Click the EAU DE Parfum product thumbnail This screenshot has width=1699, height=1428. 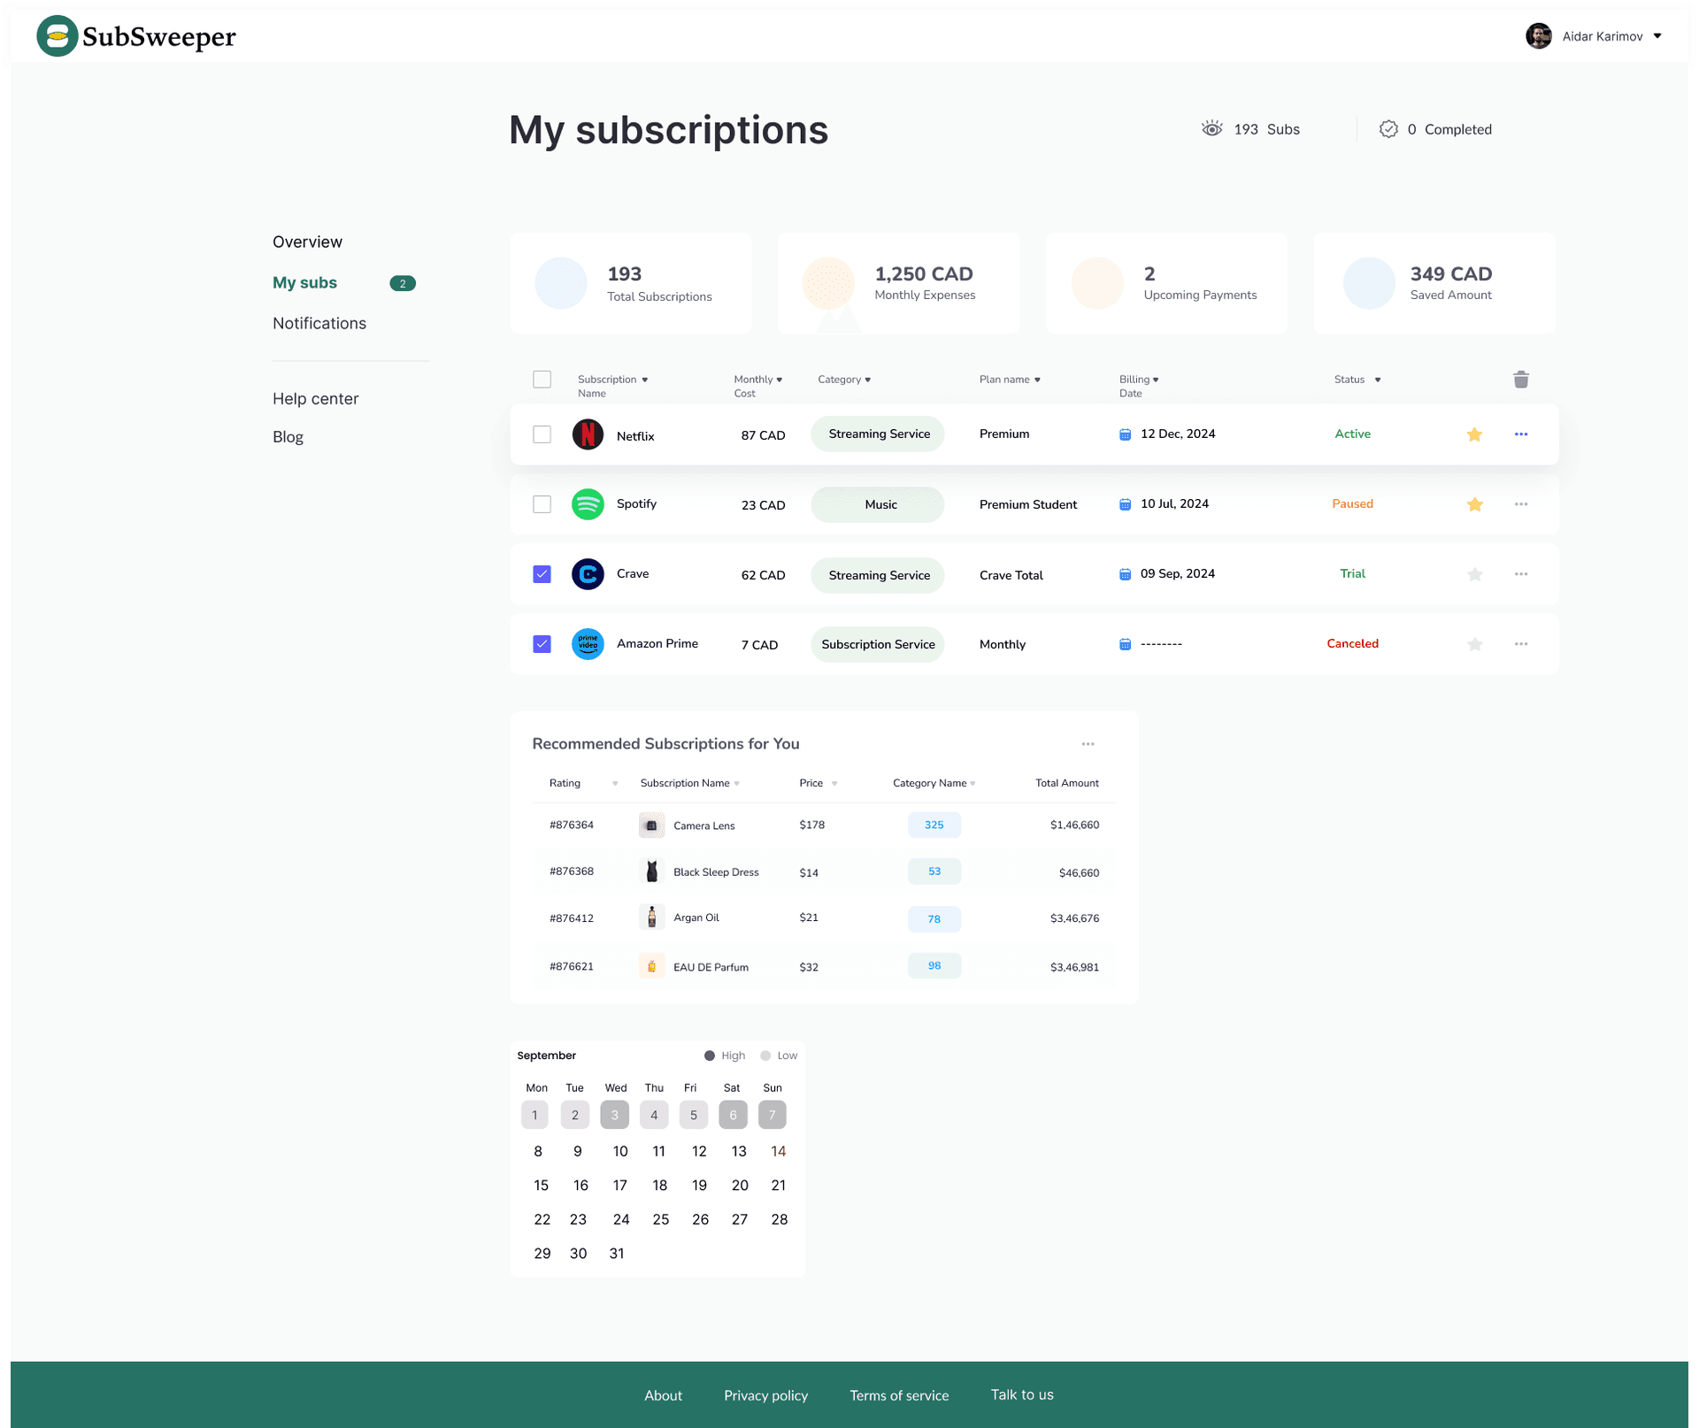click(651, 966)
